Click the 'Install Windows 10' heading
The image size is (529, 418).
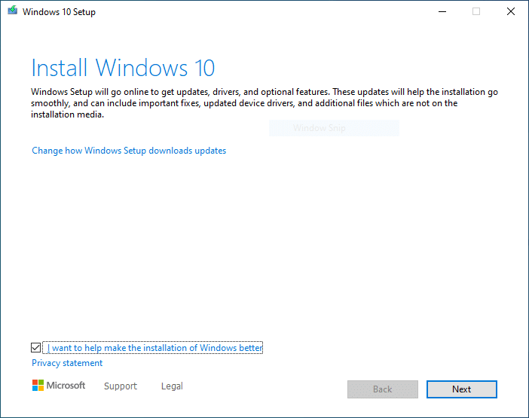[123, 68]
